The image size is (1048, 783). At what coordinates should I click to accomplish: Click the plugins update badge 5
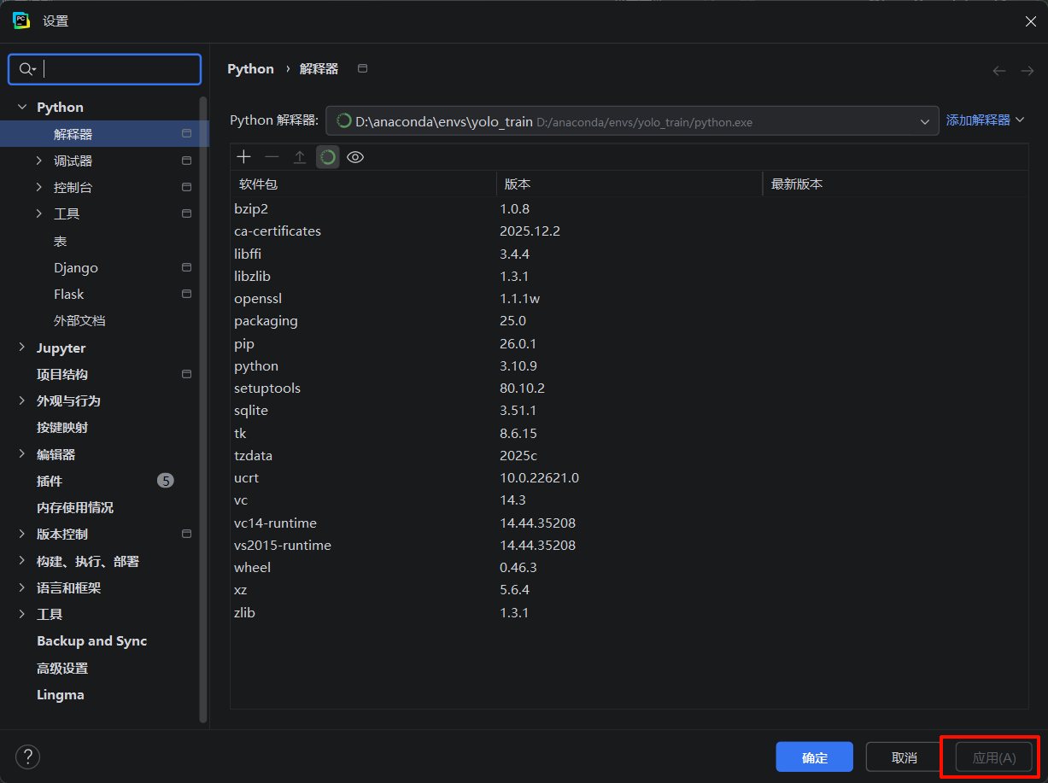pyautogui.click(x=166, y=481)
